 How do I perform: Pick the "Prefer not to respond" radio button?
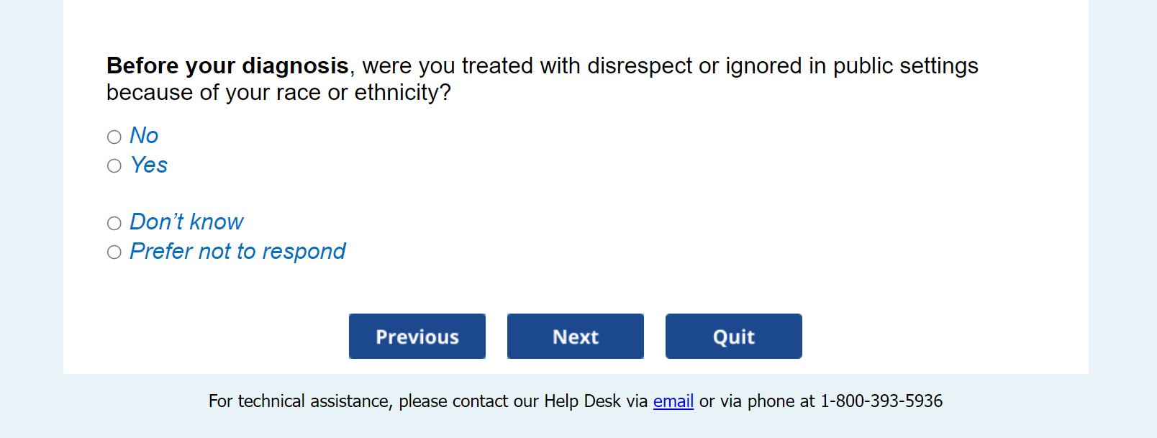[x=114, y=252]
